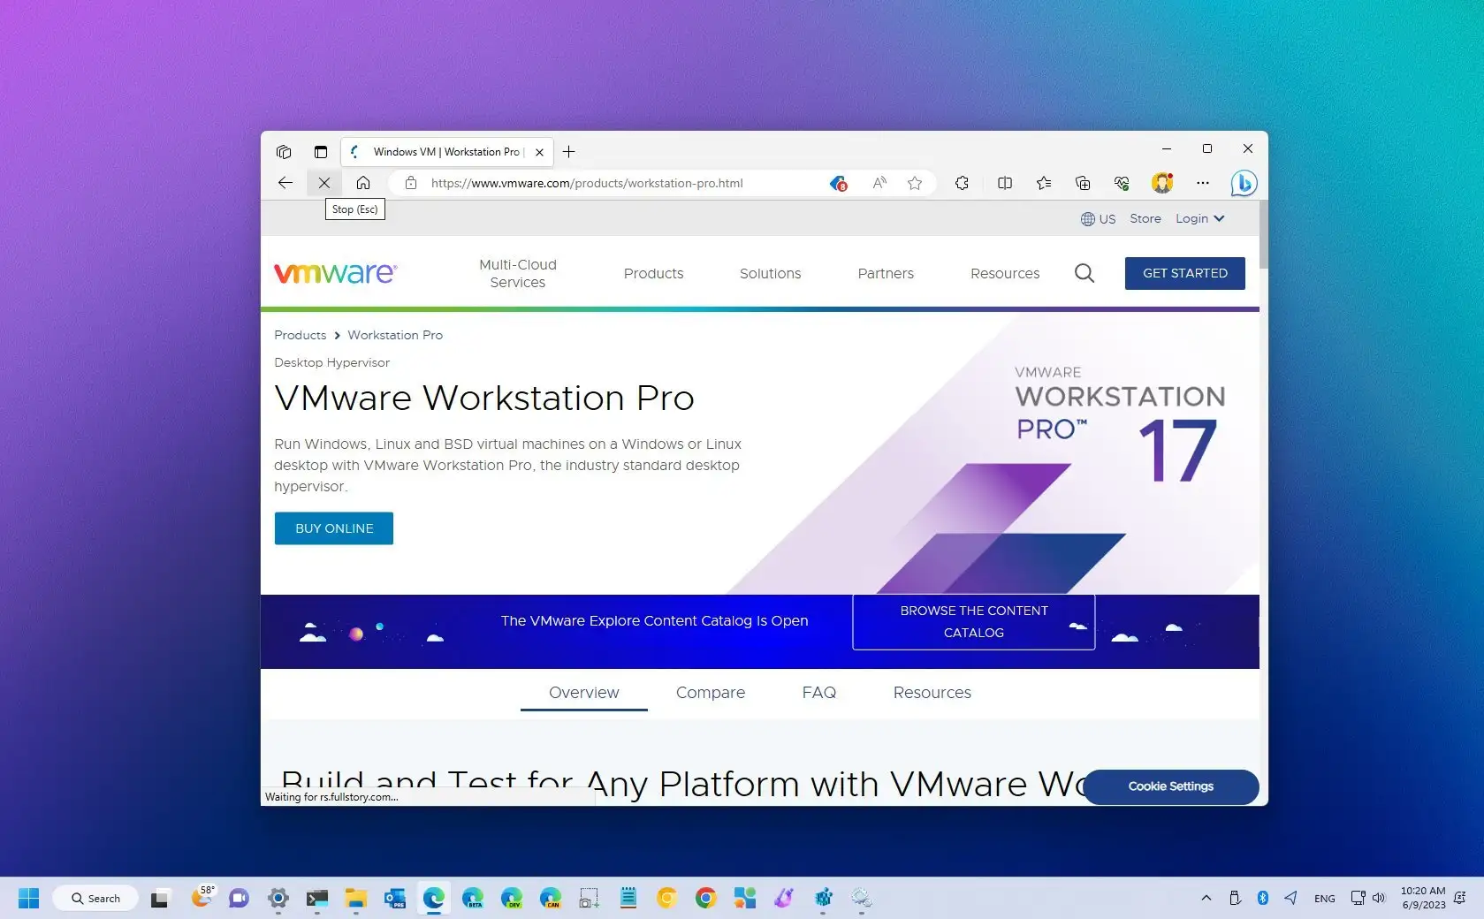
Task: Open the Resources navigation menu
Action: pos(1005,274)
